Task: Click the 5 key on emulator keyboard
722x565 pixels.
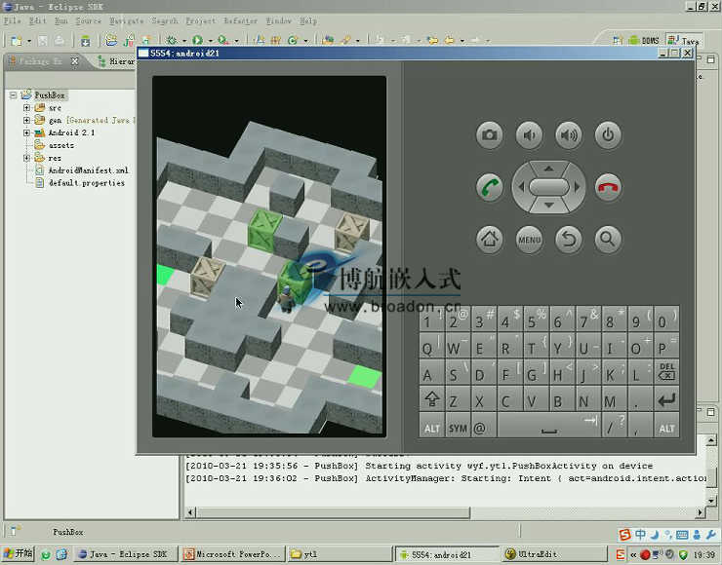Action: point(536,319)
